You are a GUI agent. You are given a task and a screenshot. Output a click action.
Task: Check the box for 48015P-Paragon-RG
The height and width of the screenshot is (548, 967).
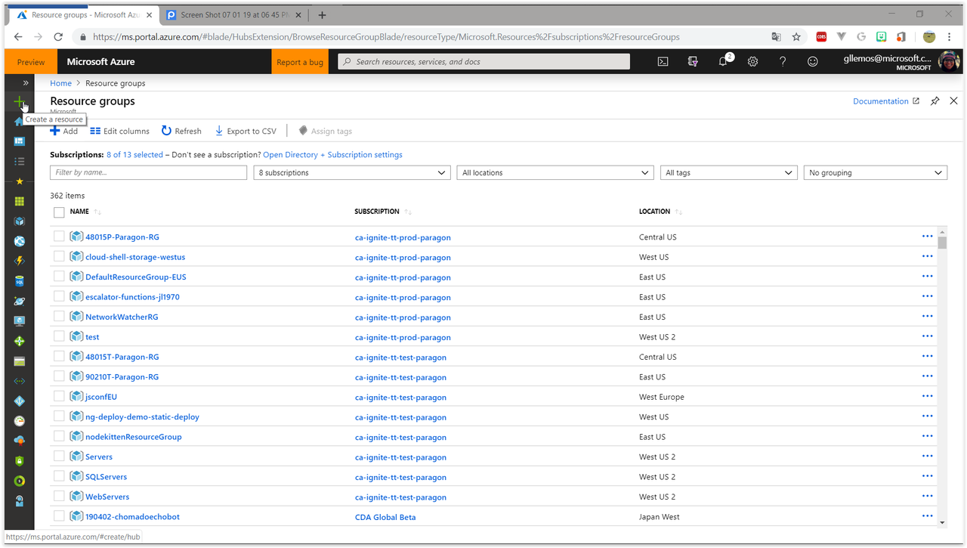[x=59, y=237]
